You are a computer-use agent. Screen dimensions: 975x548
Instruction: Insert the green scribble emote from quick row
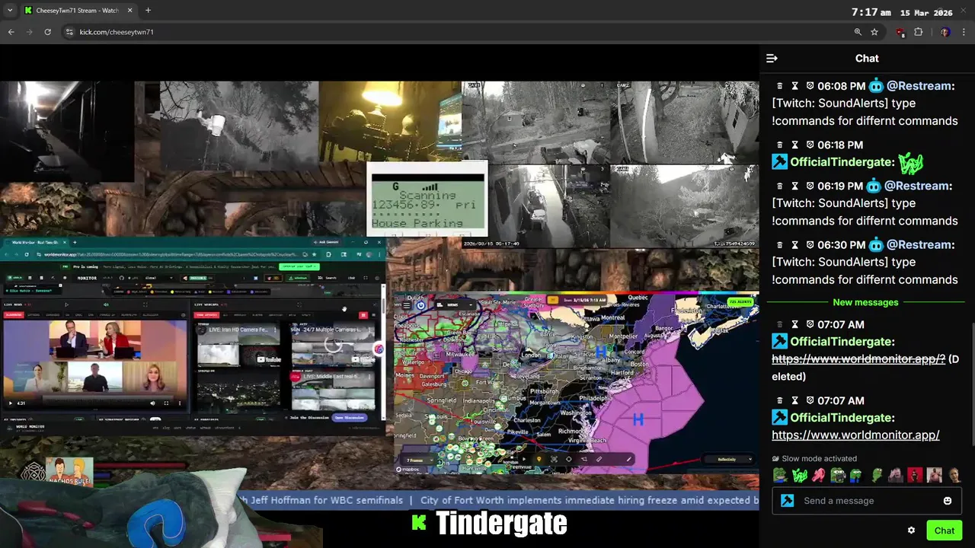[799, 476]
